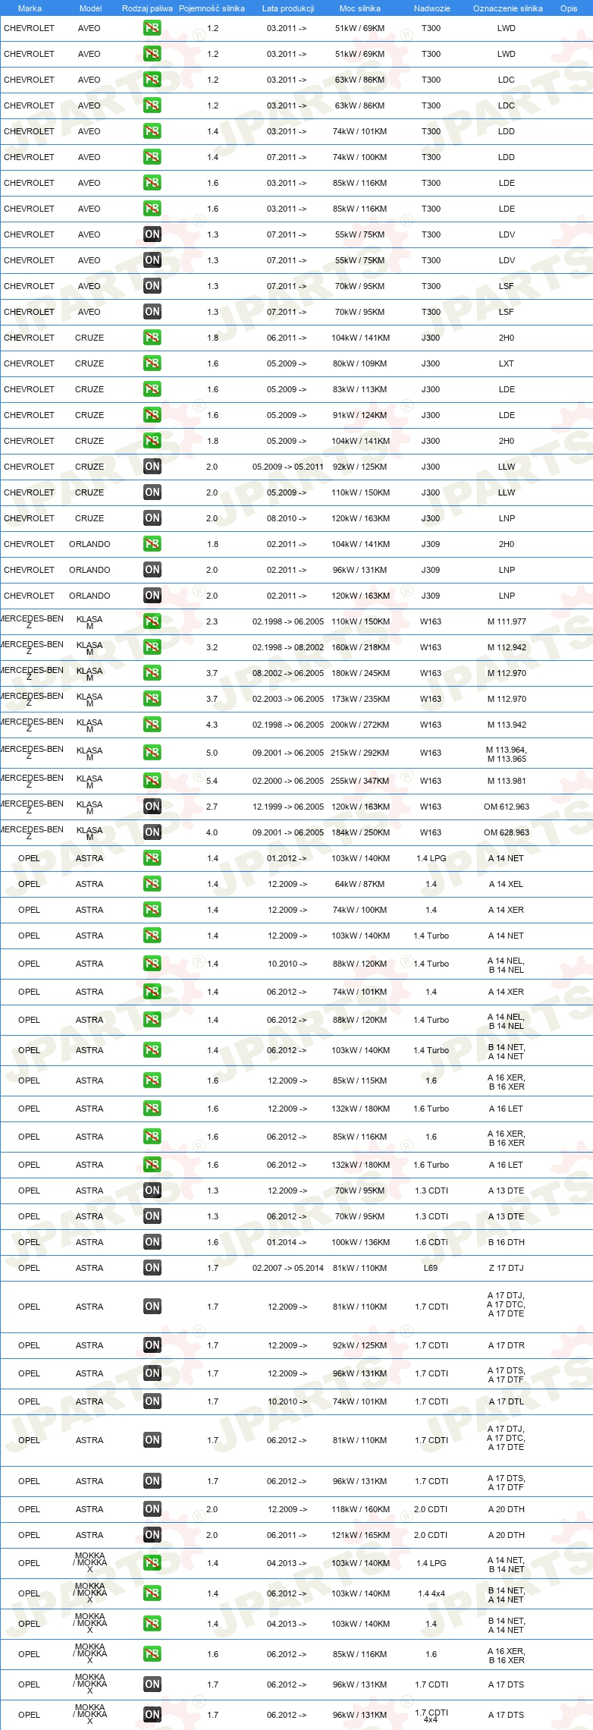Click petrol icon in Cruze 83kW / 113KM row

tap(152, 389)
